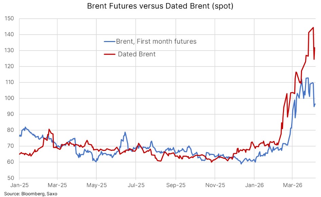This screenshot has height=197, width=321.
Task: Click the Jan-26 x-axis label
Action: click(254, 185)
